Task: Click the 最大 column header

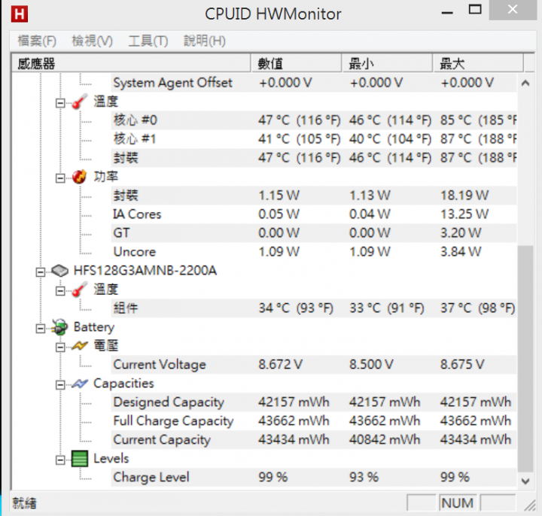Action: (x=479, y=63)
